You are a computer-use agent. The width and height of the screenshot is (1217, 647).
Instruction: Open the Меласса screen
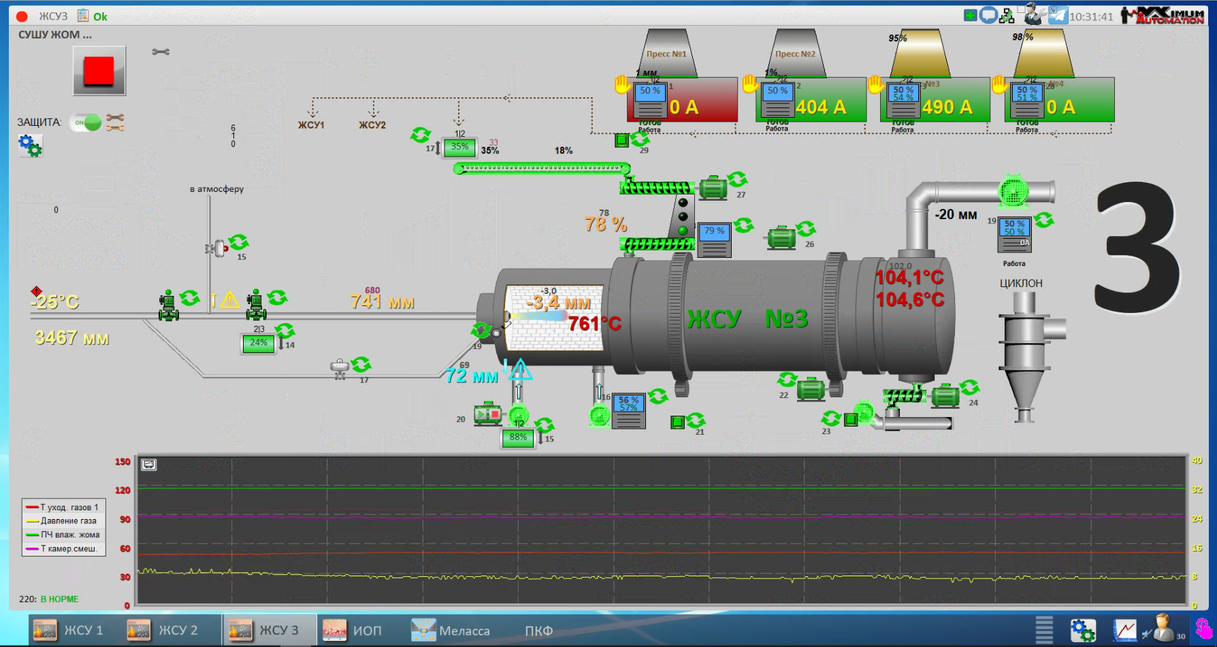pyautogui.click(x=451, y=631)
